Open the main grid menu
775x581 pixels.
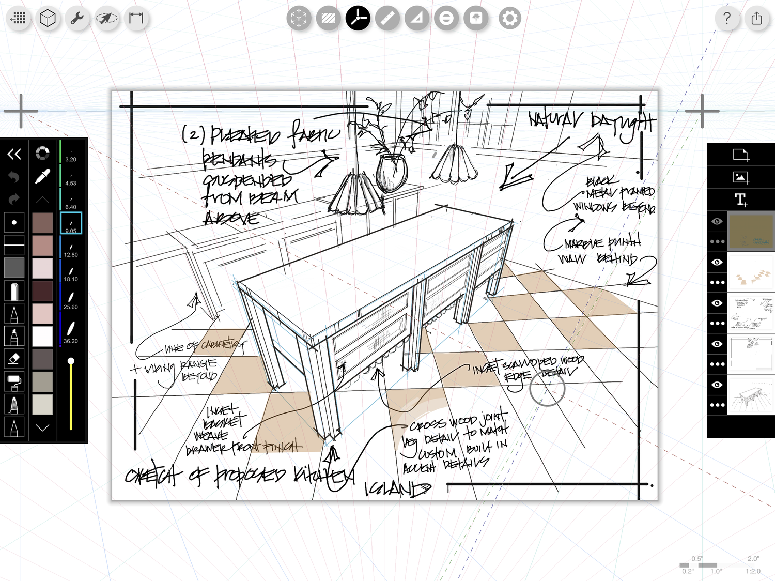click(19, 18)
